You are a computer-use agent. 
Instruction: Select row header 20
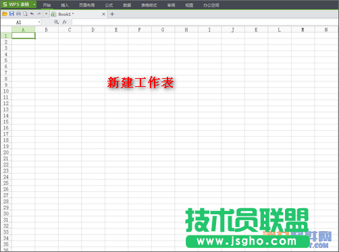(6, 152)
